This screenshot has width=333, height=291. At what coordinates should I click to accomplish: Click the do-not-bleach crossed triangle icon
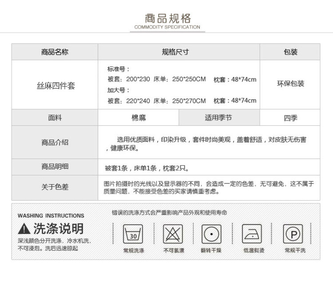coord(173,234)
